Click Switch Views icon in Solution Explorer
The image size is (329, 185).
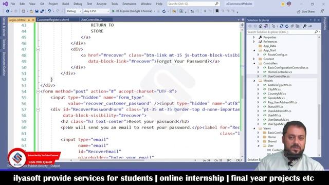[x=266, y=26]
